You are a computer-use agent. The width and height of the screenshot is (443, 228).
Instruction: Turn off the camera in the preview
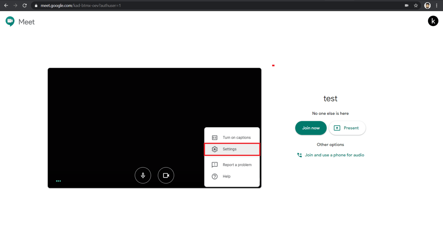tap(166, 175)
